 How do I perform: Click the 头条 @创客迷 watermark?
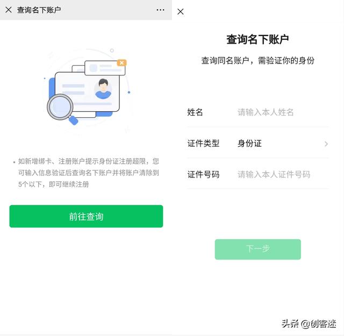pyautogui.click(x=309, y=324)
